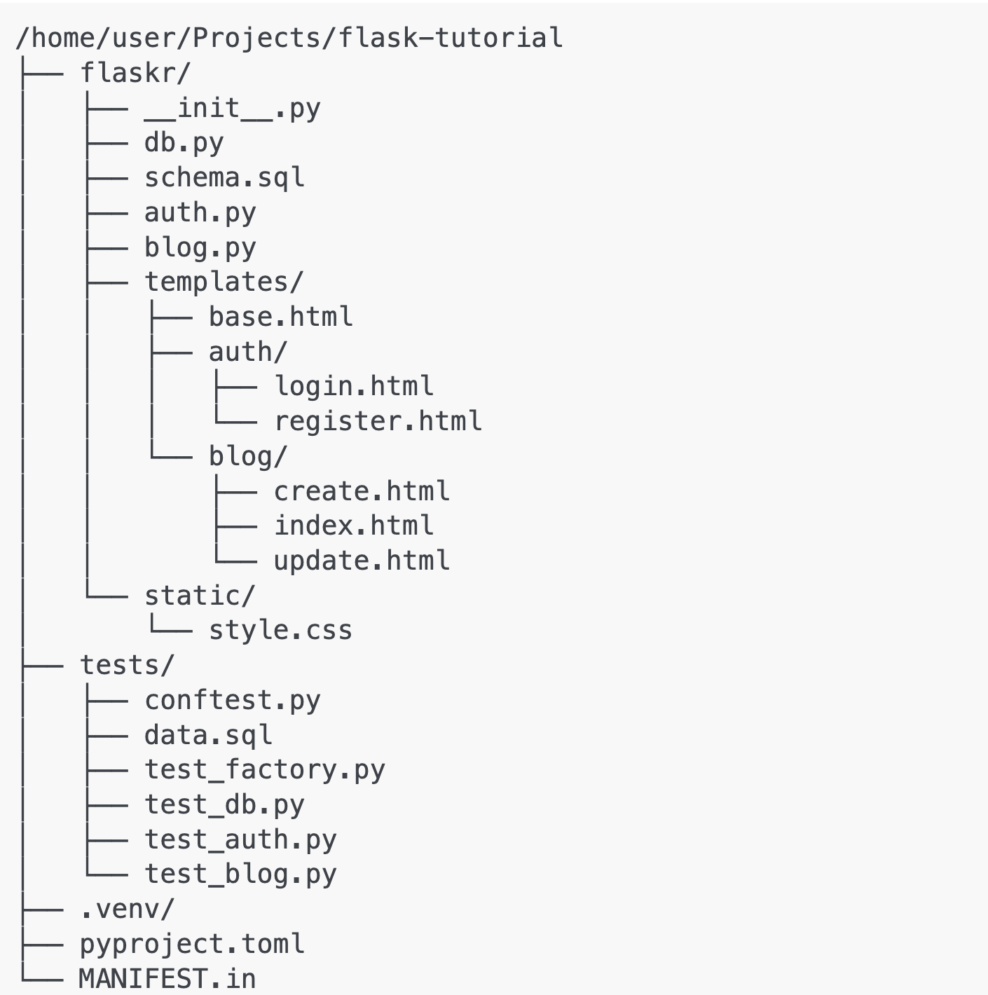988x995 pixels.
Task: Click the flaskr/ folder entry
Action: tap(135, 73)
